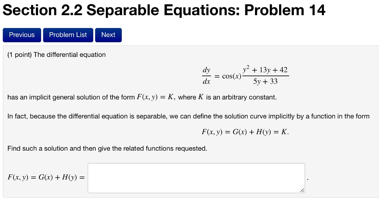The image size is (379, 205).
Task: Click the sentence beginning "In fact, because"
Action: point(188,116)
